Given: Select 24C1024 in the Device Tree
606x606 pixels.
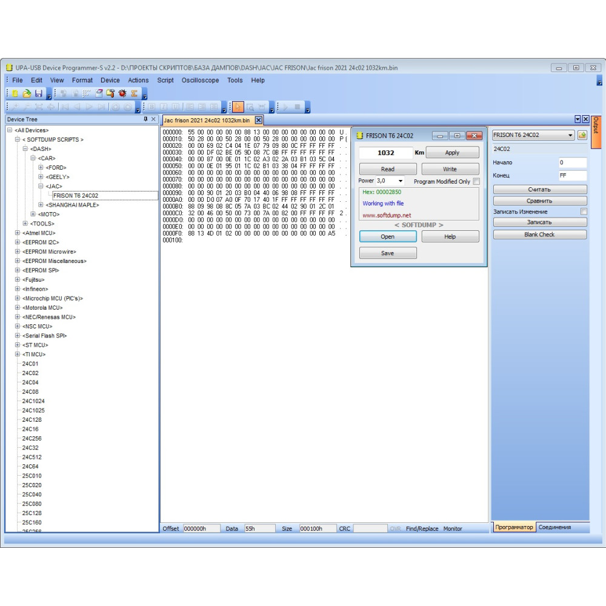Looking at the screenshot, I should point(33,401).
